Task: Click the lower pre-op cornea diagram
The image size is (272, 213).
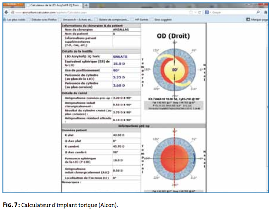Action: [x=175, y=159]
